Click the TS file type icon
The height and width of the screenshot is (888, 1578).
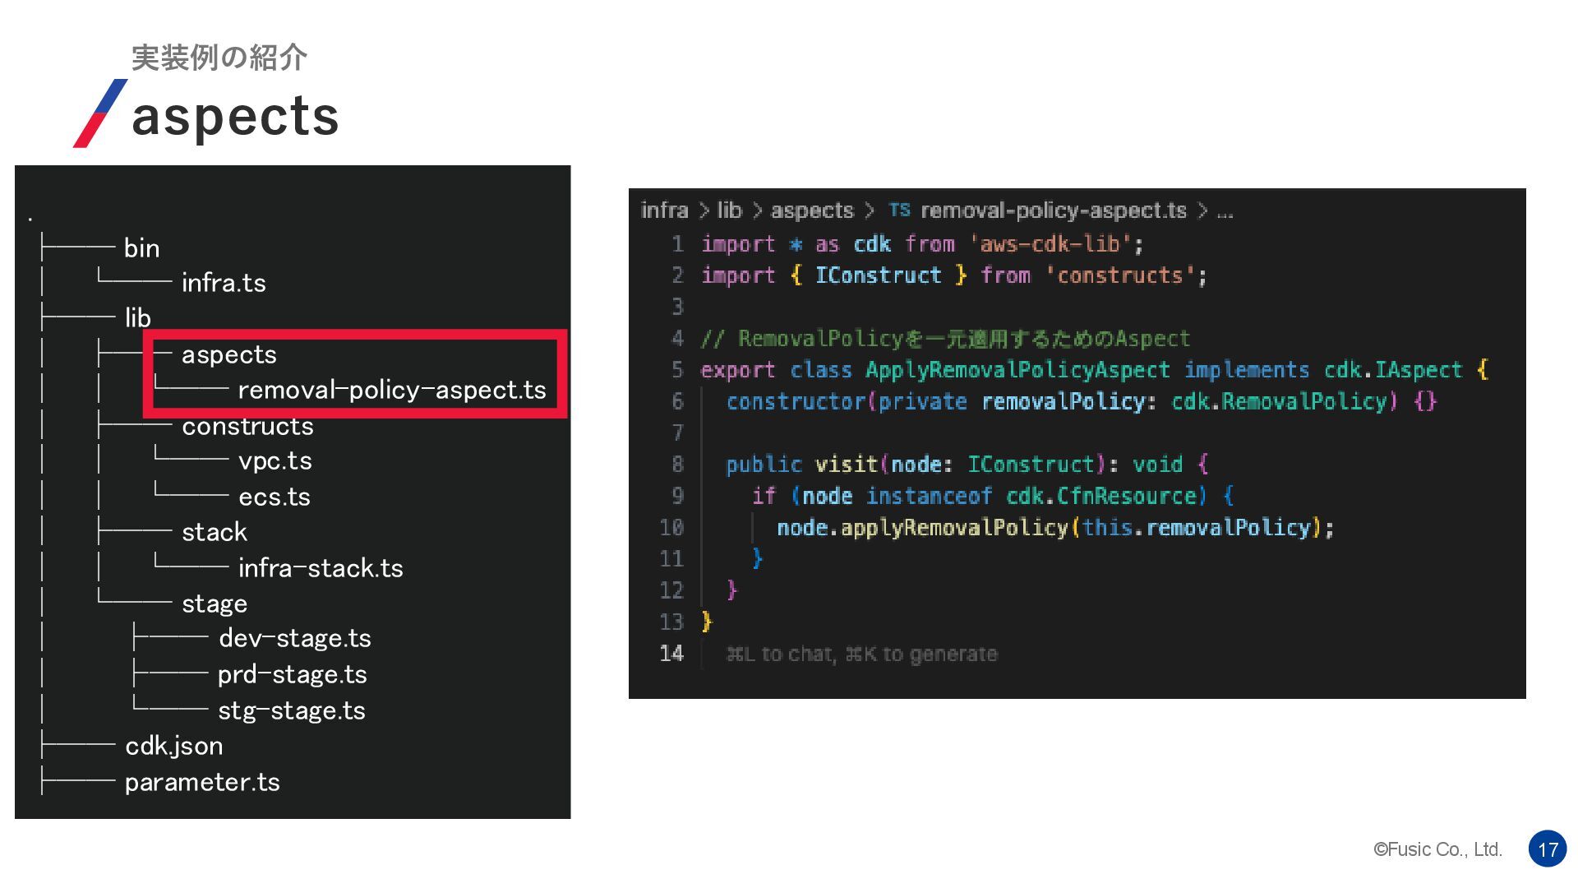tap(899, 210)
